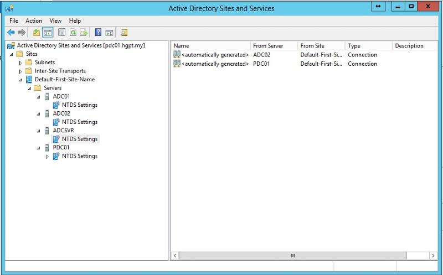Click the Forward arrow in toolbar
Screen dimensions: 443x275
point(22,33)
